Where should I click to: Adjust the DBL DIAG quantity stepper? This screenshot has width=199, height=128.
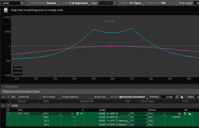(77, 113)
